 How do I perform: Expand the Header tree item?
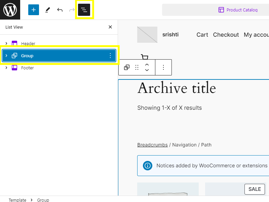[6, 43]
